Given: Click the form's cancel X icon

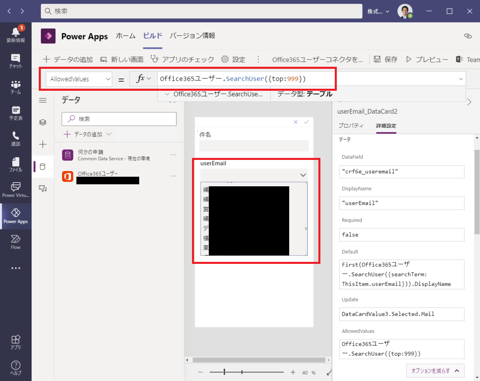Looking at the screenshot, I should pyautogui.click(x=296, y=122).
